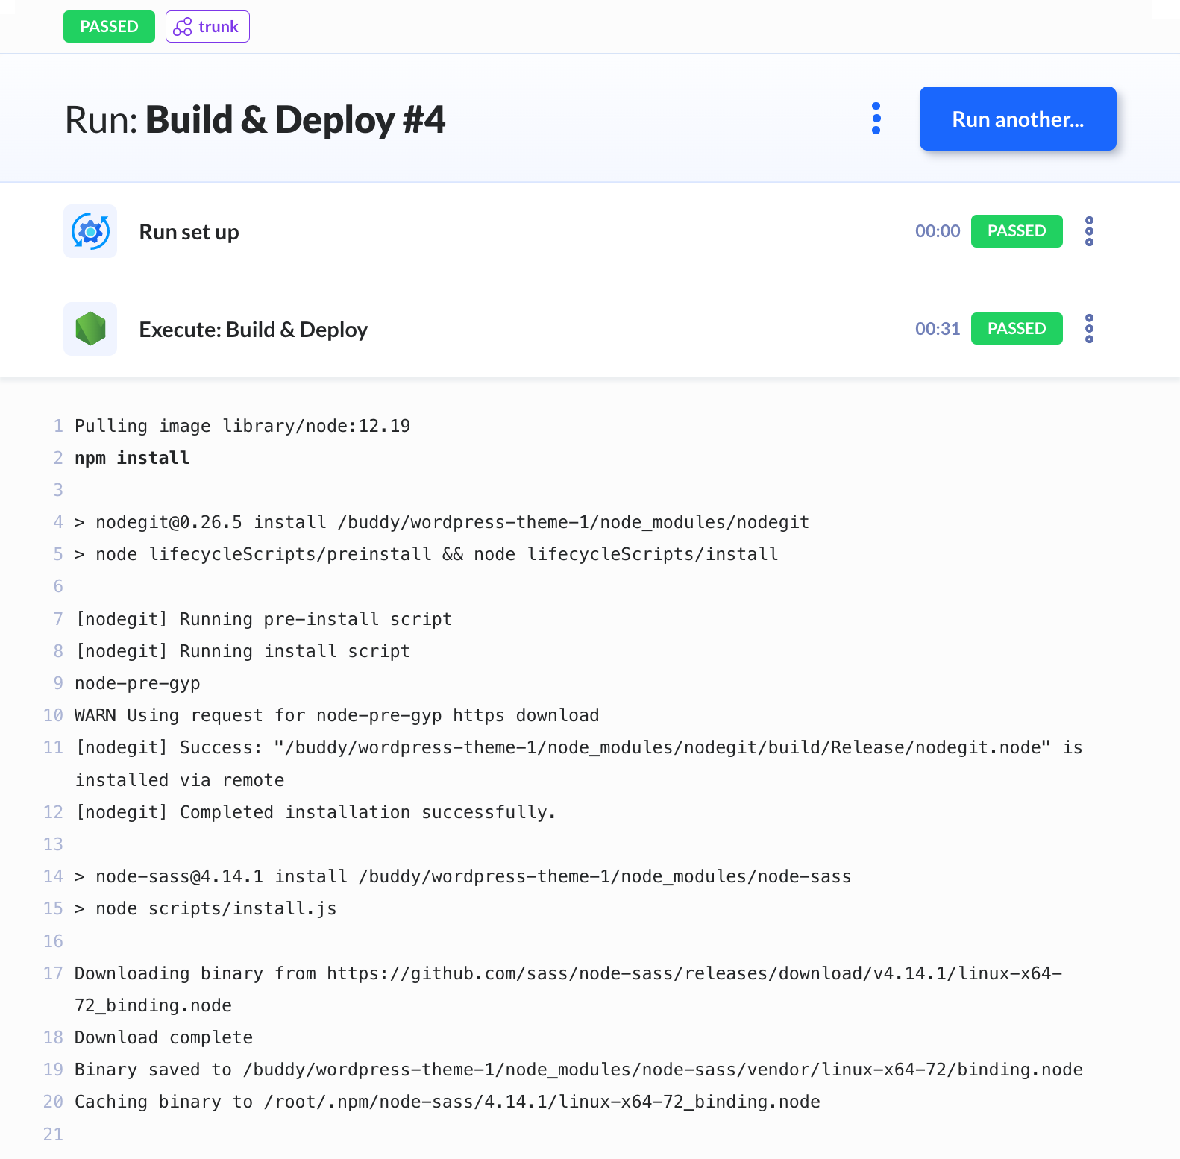Click the Build & Deploy #4 heading

pos(295,119)
